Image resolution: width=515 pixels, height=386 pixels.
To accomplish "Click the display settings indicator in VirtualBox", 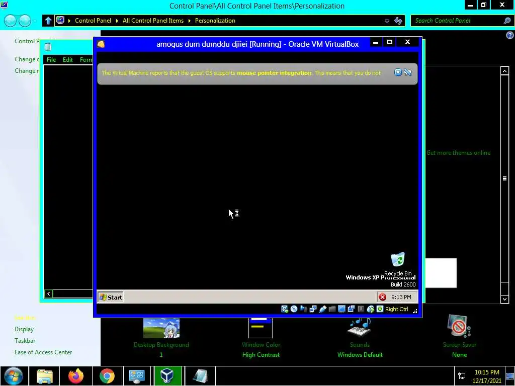I will tap(341, 309).
